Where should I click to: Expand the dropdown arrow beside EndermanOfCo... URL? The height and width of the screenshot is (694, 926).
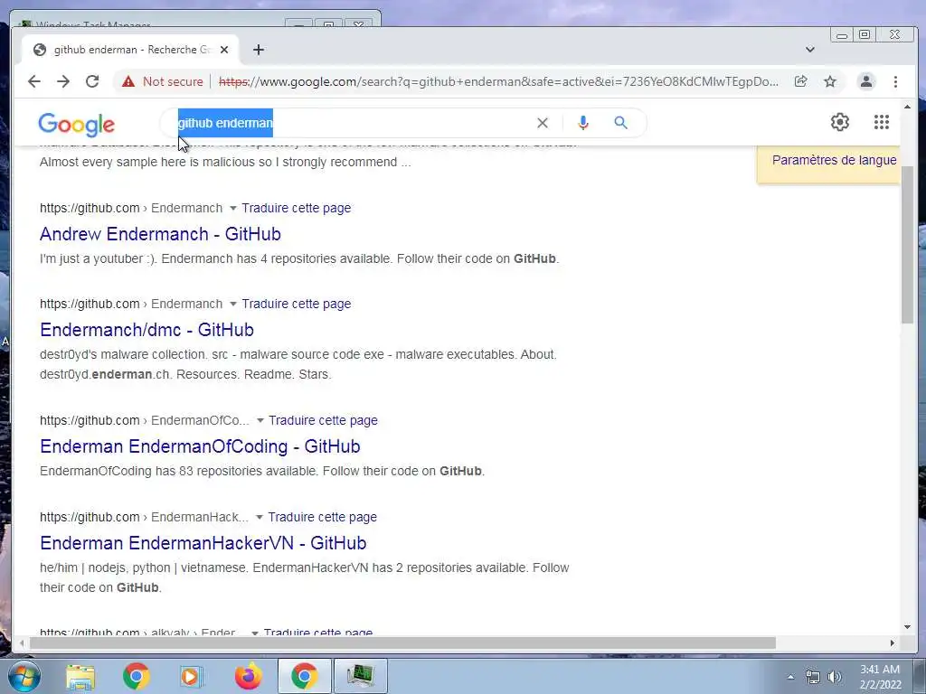[x=260, y=421]
